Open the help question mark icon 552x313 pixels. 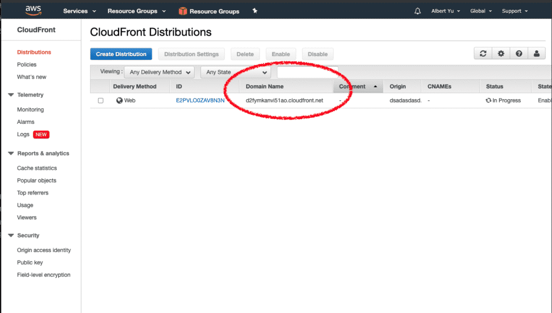(x=519, y=53)
